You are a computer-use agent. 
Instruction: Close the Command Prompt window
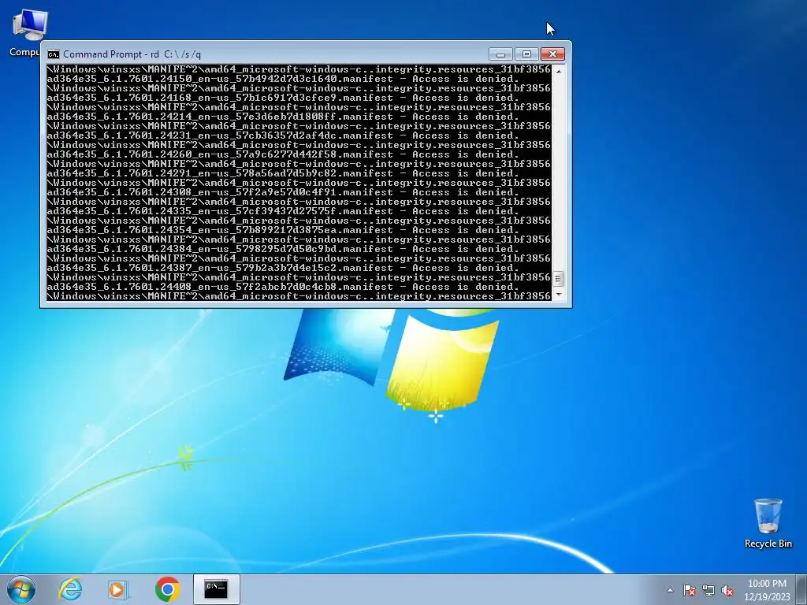click(x=552, y=54)
